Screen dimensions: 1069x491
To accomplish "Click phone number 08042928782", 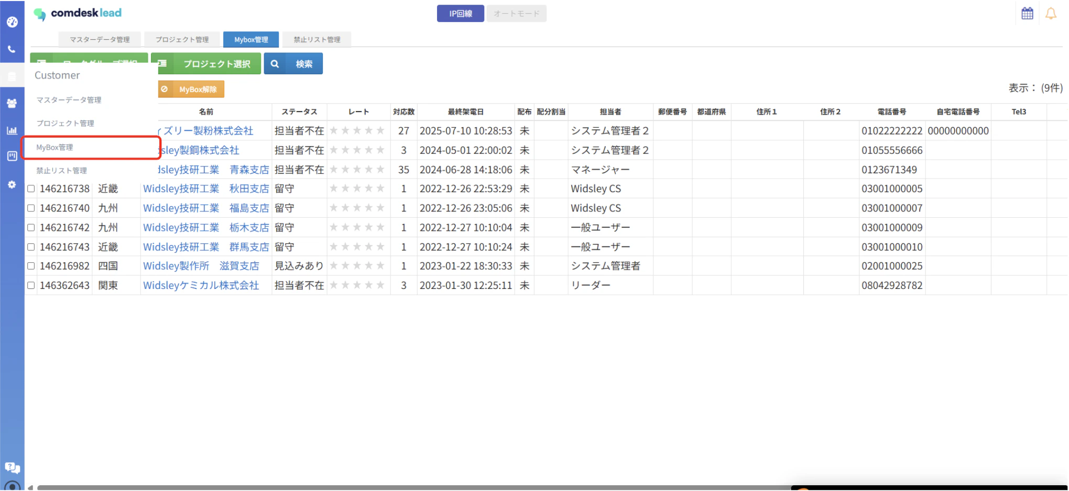I will tap(892, 285).
